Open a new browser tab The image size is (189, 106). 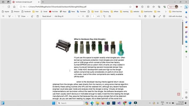43,2
